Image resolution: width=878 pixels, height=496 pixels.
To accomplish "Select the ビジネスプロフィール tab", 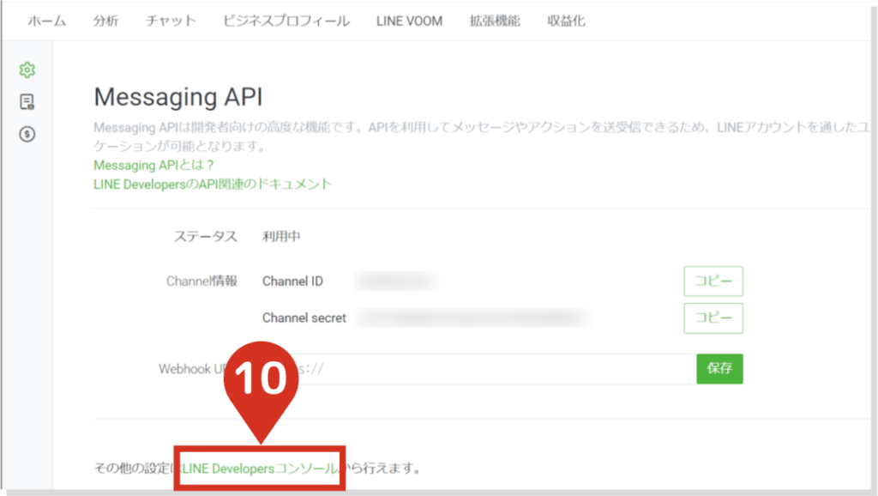I will click(x=286, y=21).
